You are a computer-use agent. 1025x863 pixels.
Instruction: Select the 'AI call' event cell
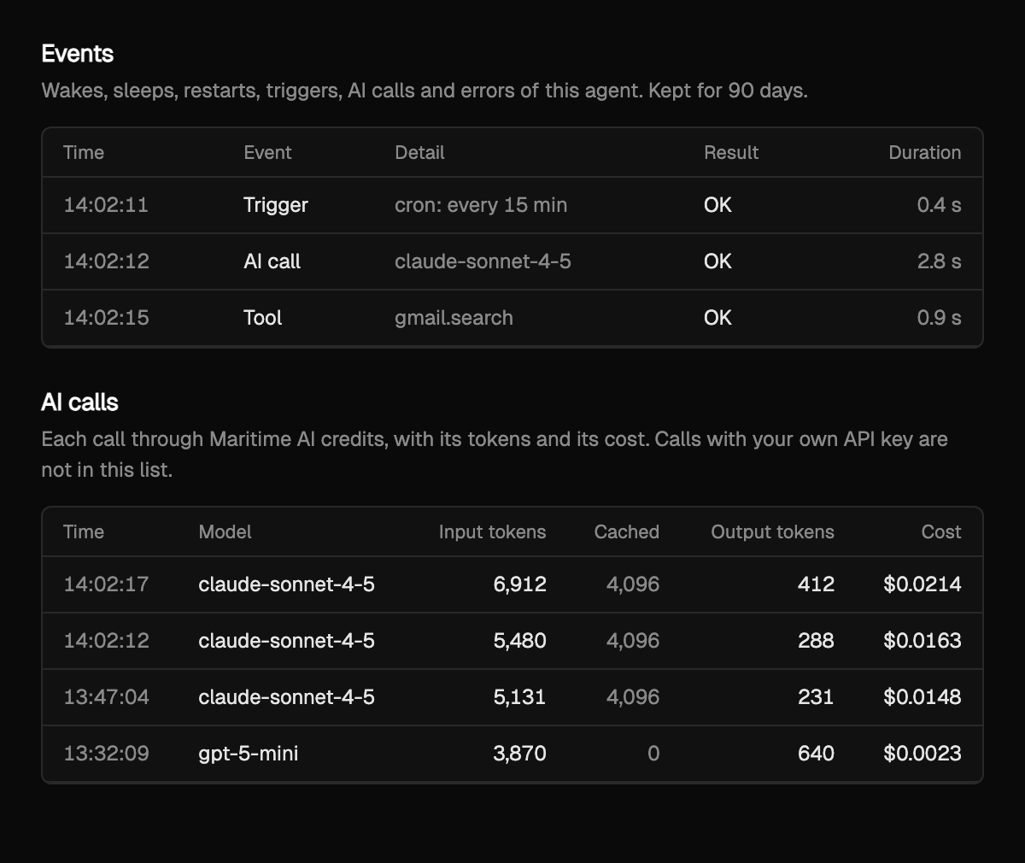click(x=272, y=261)
